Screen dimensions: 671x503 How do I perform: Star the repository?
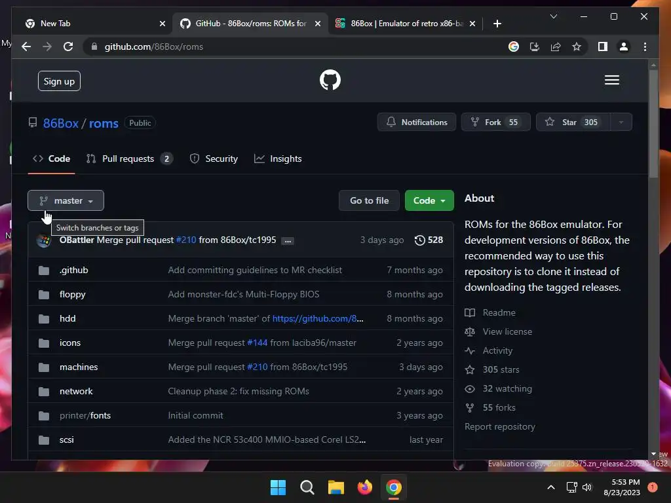(x=573, y=122)
